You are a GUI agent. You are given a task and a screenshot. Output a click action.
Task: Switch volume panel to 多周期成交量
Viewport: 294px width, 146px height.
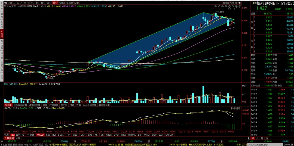pos(20,105)
